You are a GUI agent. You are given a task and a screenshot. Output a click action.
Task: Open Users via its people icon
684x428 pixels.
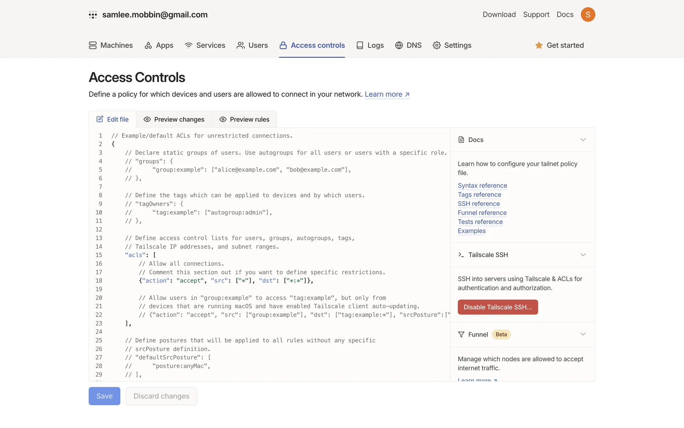pos(240,45)
